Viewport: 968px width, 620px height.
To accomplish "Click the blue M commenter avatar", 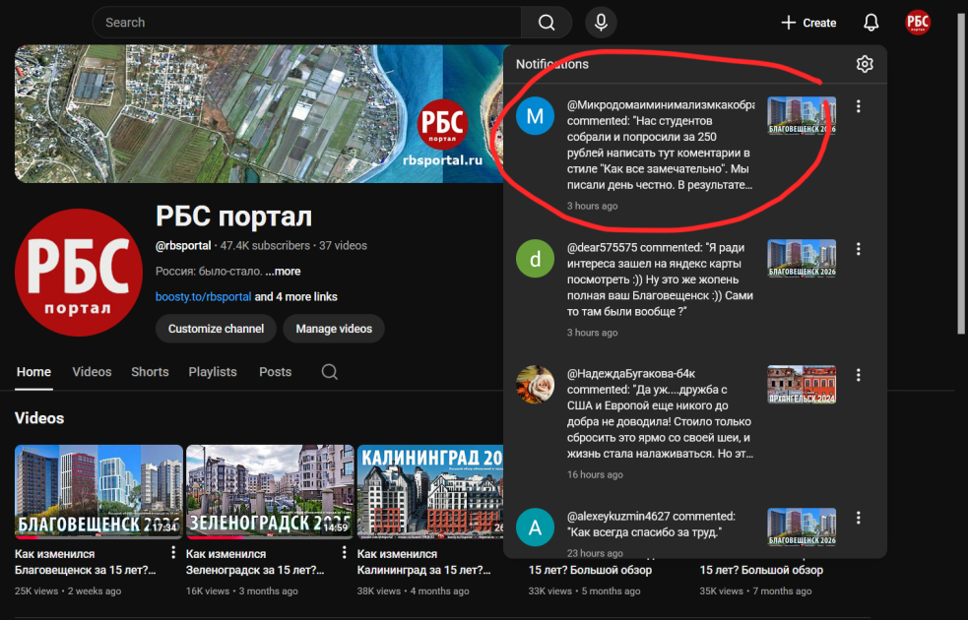I will click(x=535, y=115).
